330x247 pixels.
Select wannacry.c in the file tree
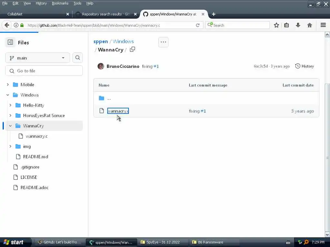(37, 136)
